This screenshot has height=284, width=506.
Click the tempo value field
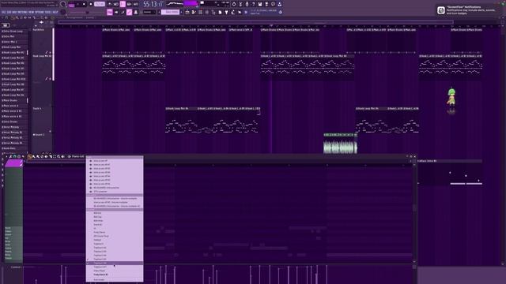(x=100, y=5)
